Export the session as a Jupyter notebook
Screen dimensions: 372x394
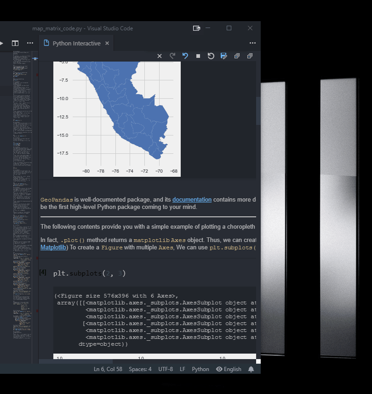coord(224,56)
